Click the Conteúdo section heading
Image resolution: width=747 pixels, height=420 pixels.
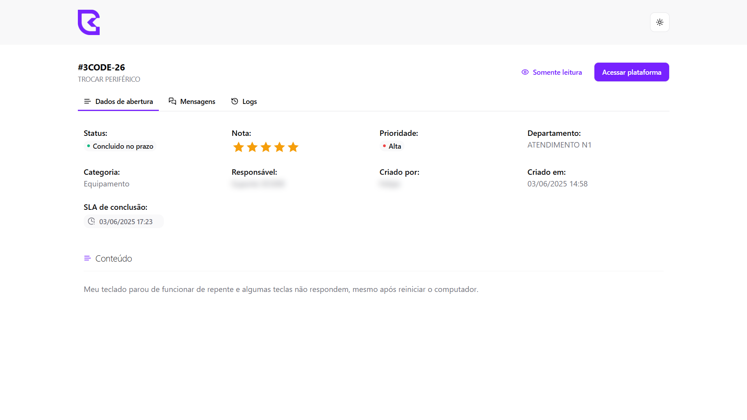(114, 258)
